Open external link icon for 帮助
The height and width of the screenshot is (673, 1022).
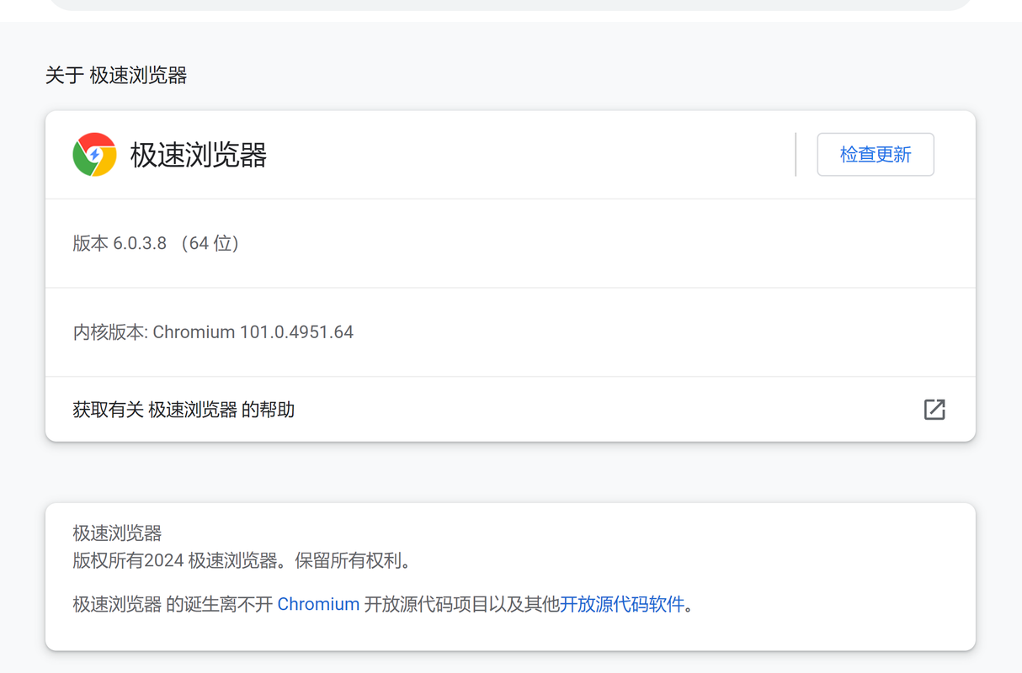tap(934, 410)
